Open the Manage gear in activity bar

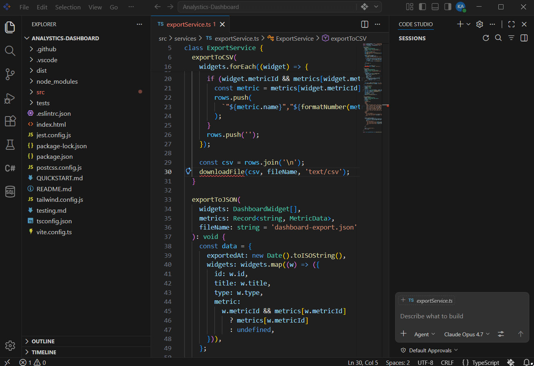coord(10,346)
